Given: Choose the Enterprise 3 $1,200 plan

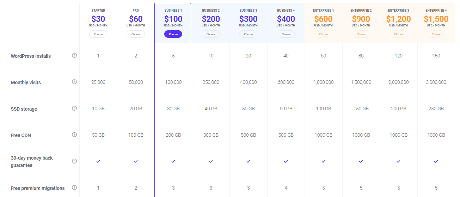Looking at the screenshot, I should (399, 34).
